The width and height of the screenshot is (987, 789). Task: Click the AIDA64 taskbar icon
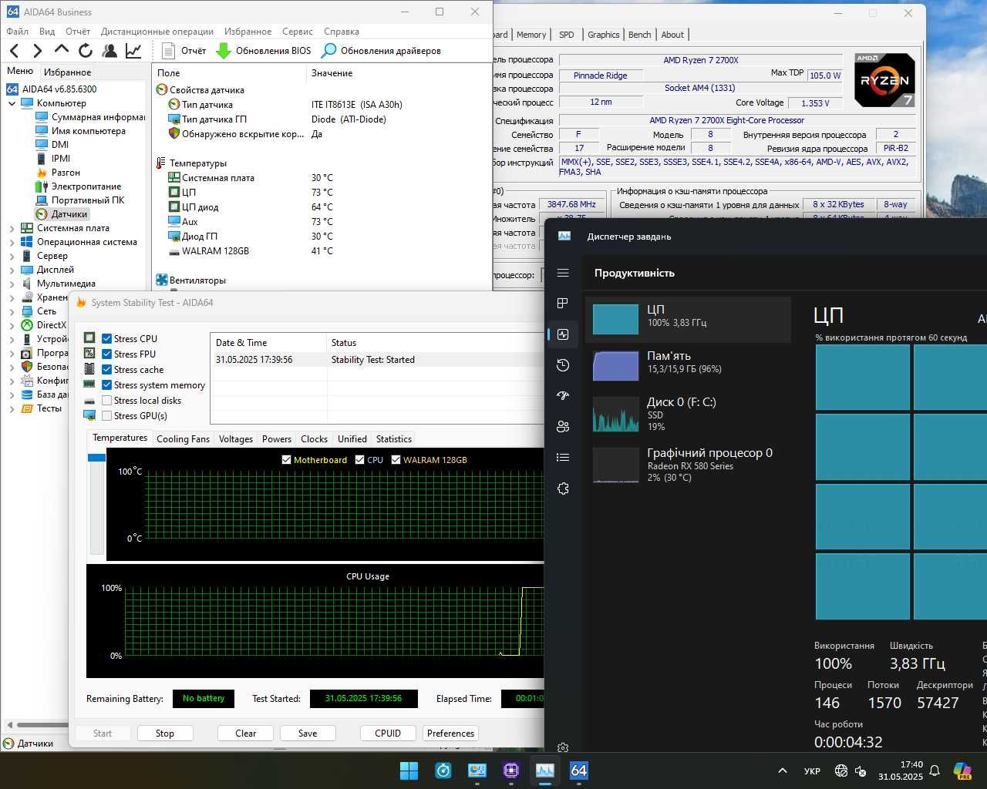tap(579, 771)
